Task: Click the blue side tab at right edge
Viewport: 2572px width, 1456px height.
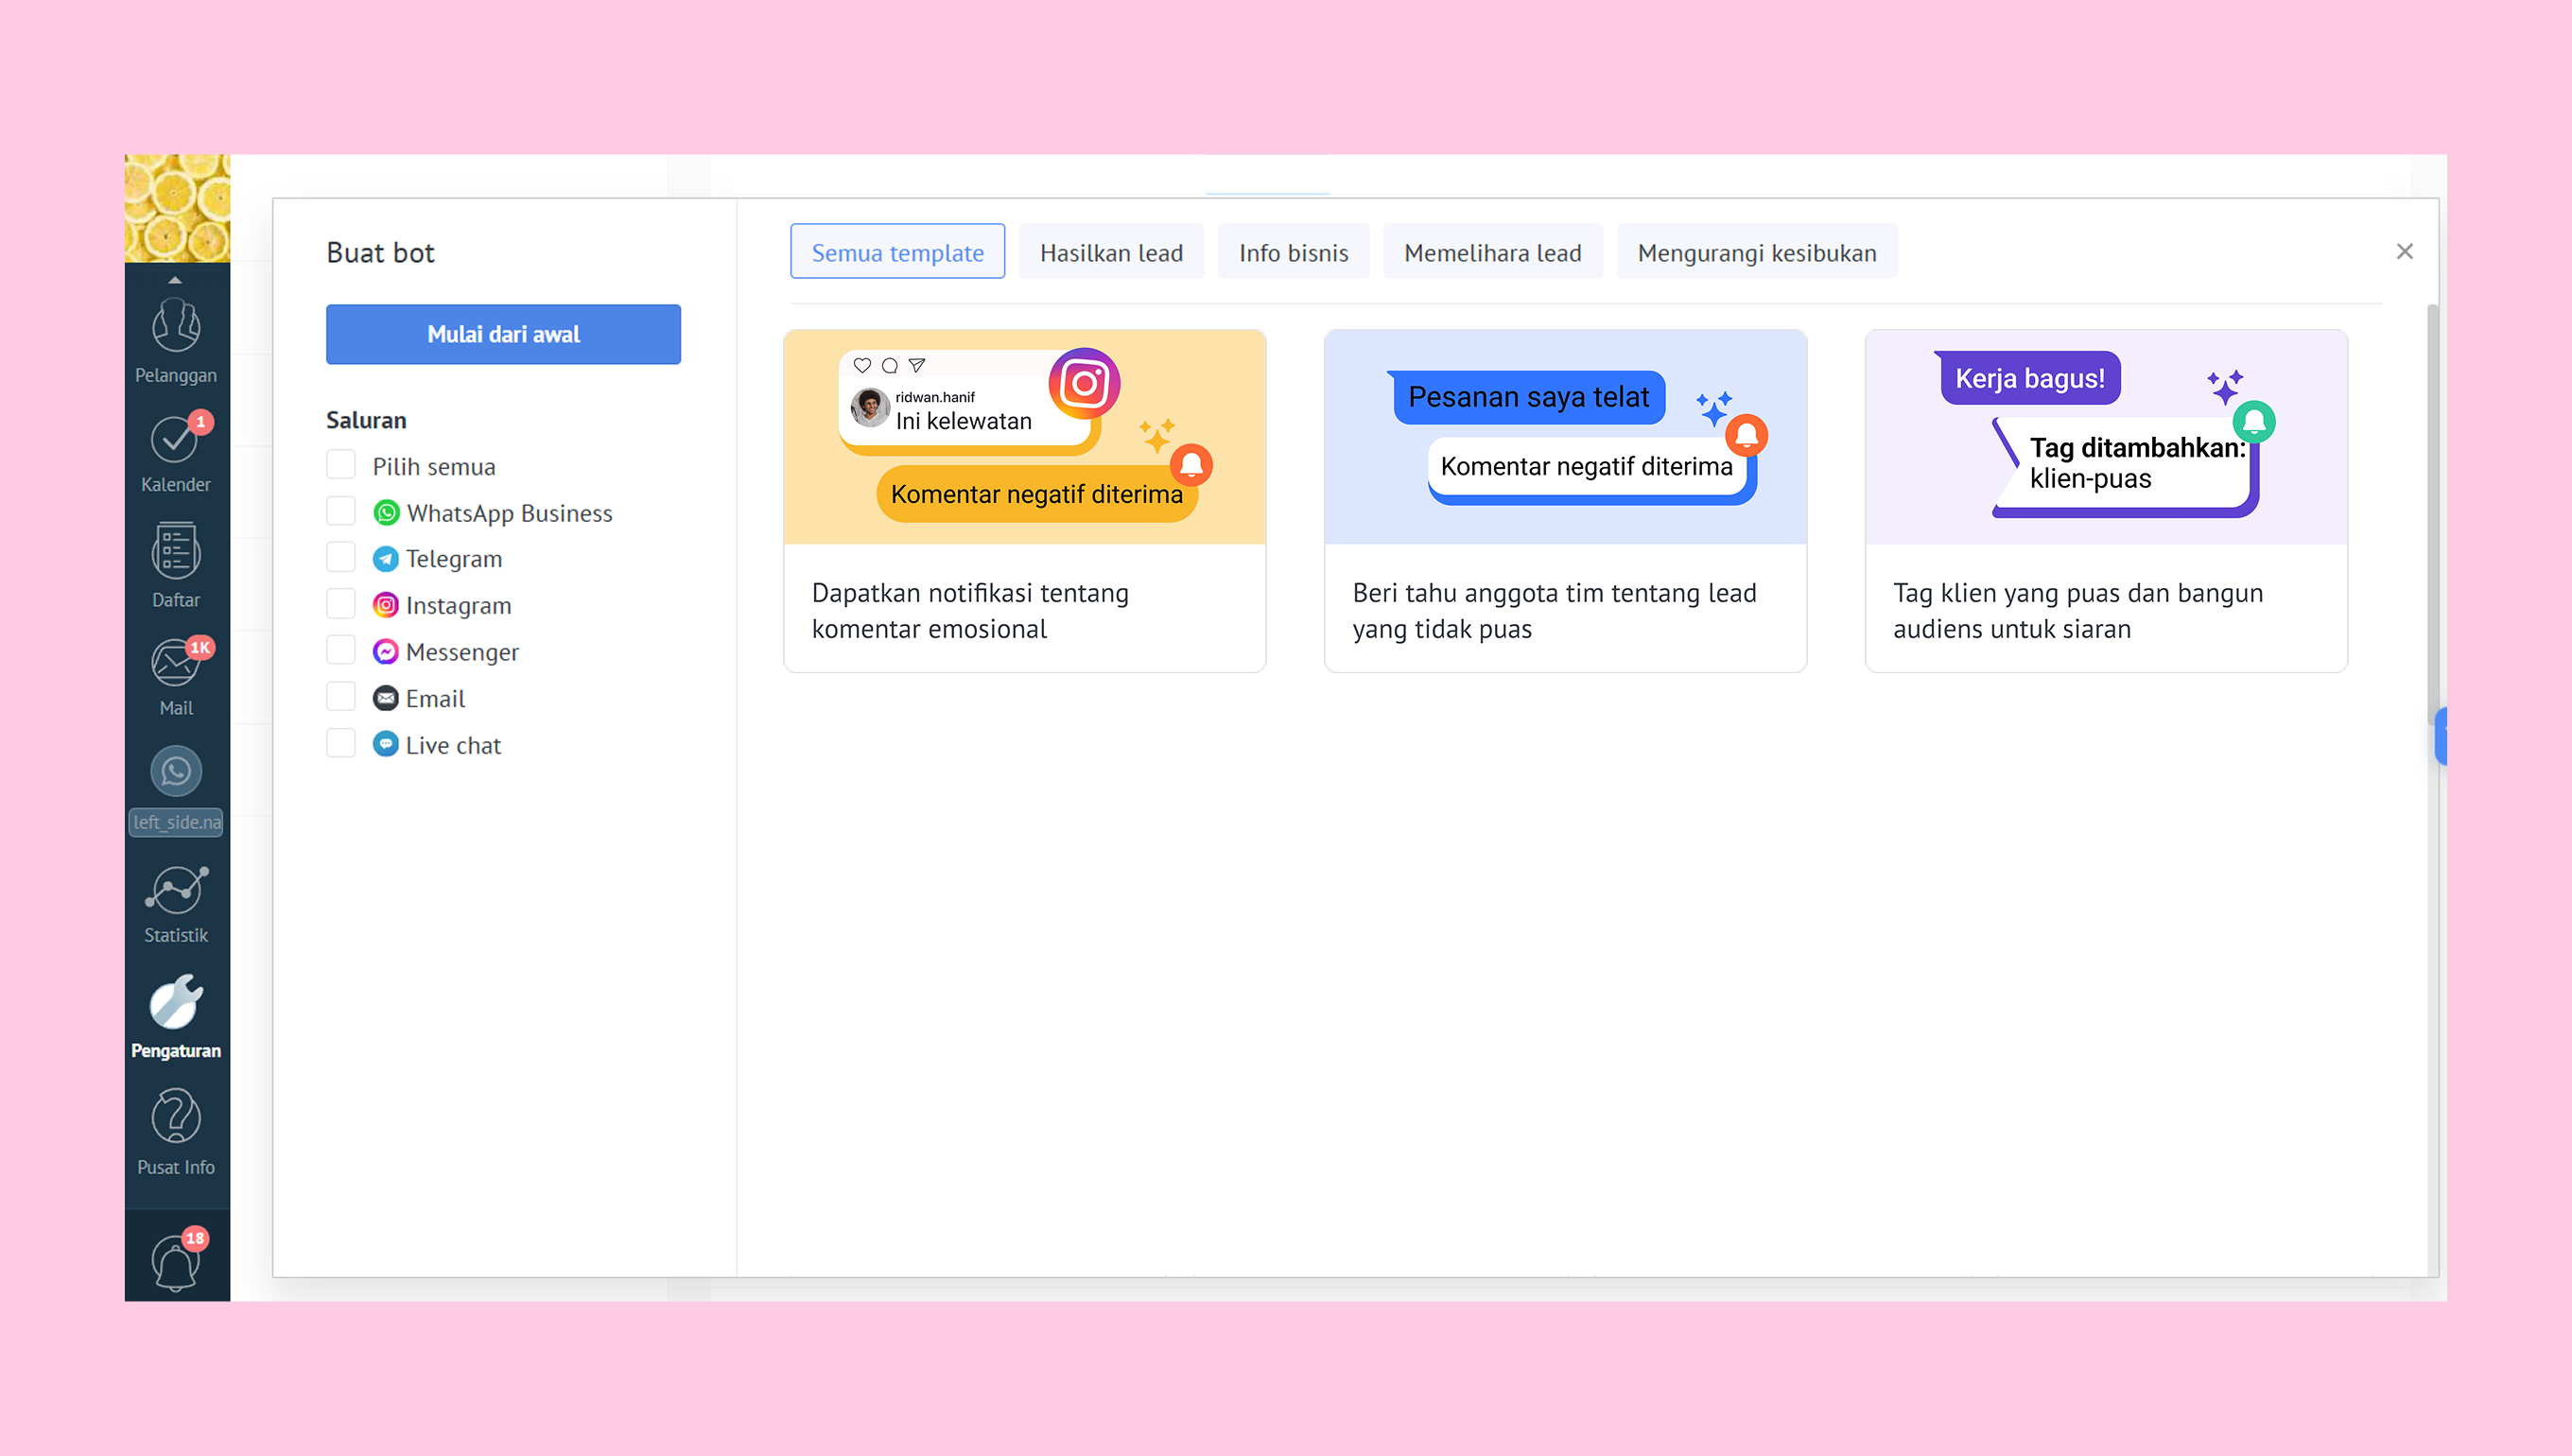Action: pos(2441,736)
